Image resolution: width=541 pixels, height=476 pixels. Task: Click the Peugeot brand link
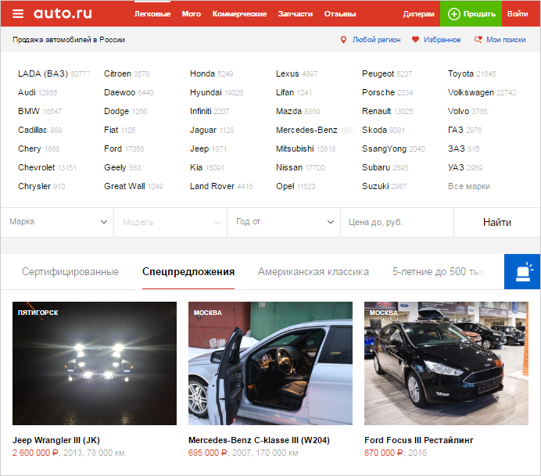(x=378, y=73)
